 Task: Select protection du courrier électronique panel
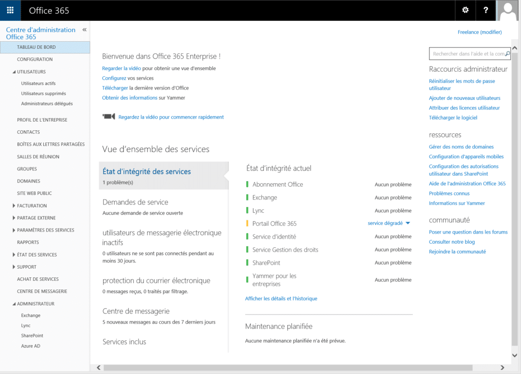click(x=164, y=285)
